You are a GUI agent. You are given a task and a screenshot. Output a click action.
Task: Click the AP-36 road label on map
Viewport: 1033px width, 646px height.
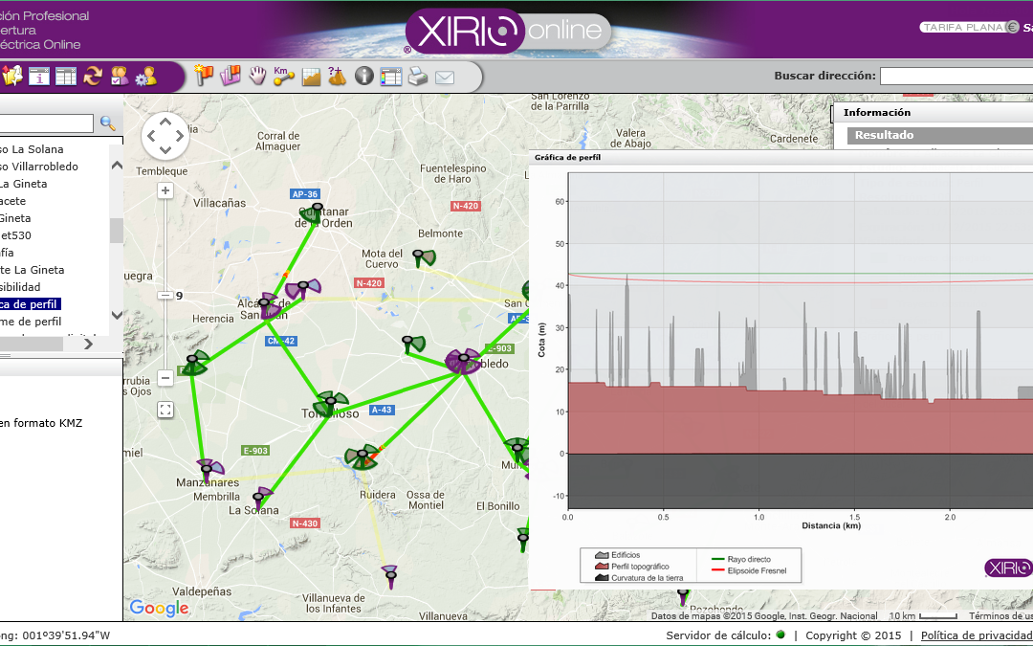[x=305, y=193]
